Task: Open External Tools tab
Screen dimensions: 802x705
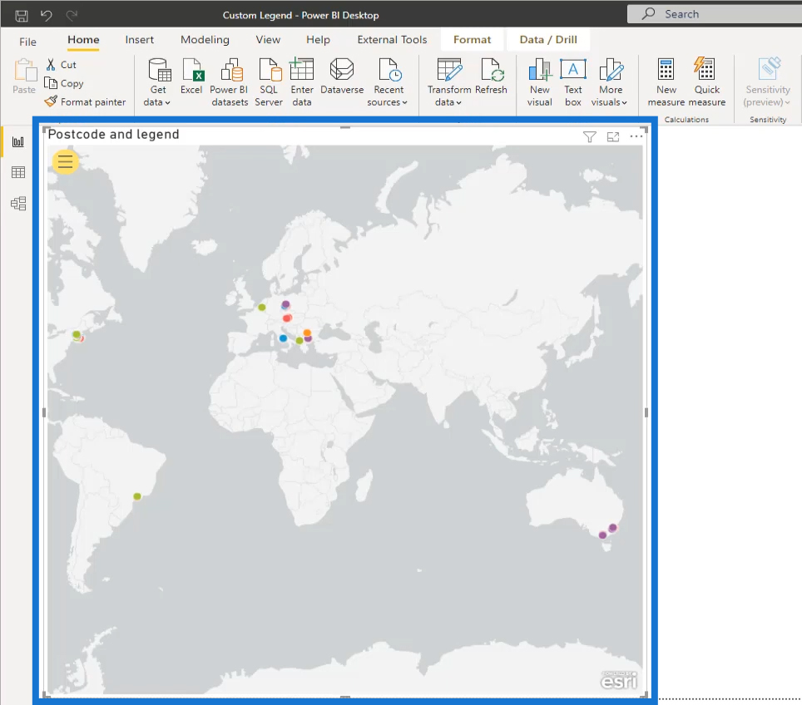Action: point(392,40)
